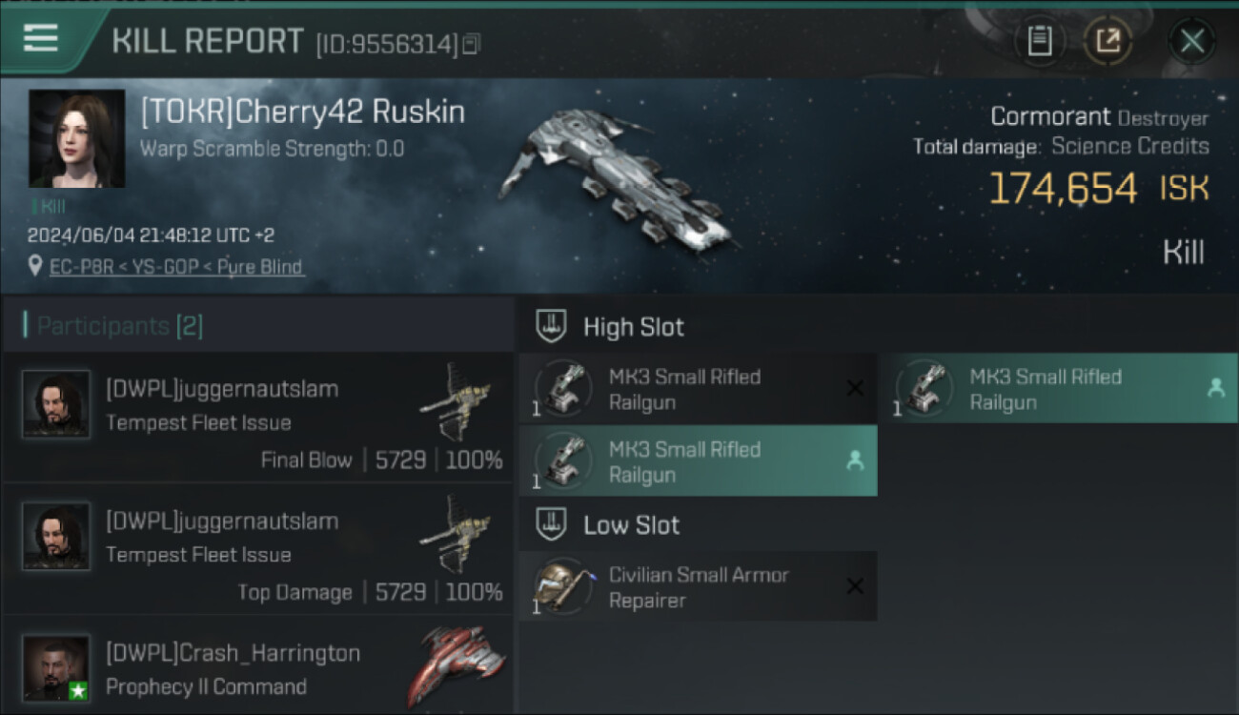Viewport: 1239px width, 715px height.
Task: Select the Civilian Small Armor Repairer
Action: [x=698, y=587]
